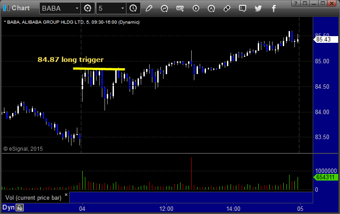The width and height of the screenshot is (340, 214).
Task: Click the 84.00 price axis label
Action: point(322,112)
